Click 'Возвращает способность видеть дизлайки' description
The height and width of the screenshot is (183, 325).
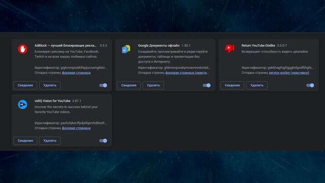275,51
